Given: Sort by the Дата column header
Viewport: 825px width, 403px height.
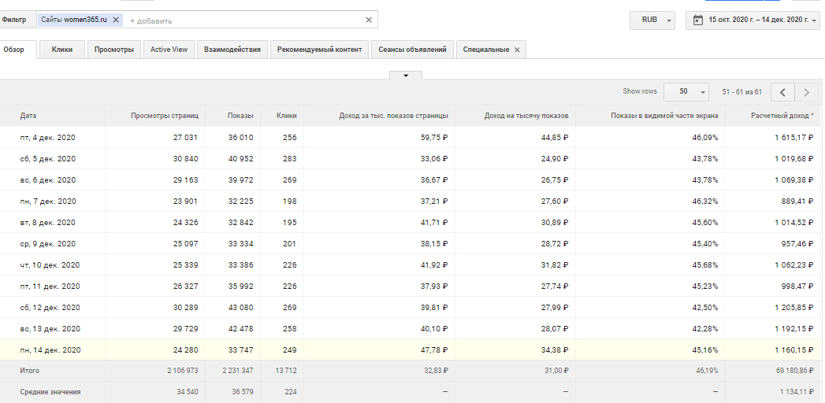Looking at the screenshot, I should (28, 116).
